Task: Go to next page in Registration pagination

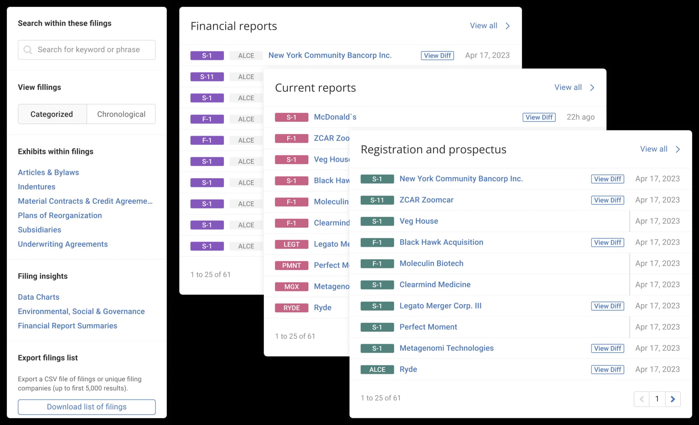Action: (x=673, y=399)
